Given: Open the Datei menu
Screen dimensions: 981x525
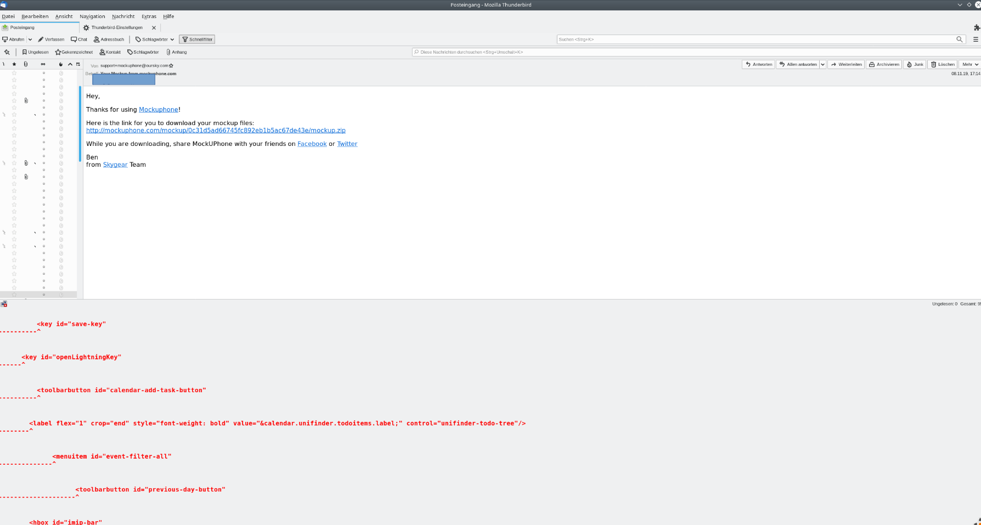Looking at the screenshot, I should click(8, 16).
